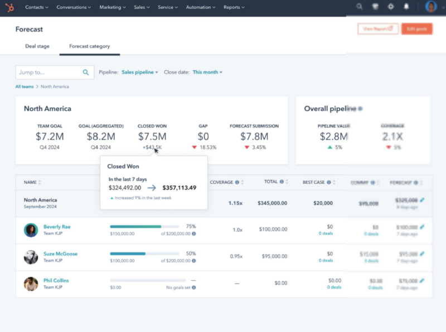Expand the Sales pipeline dropdown
The width and height of the screenshot is (446, 332).
click(140, 72)
